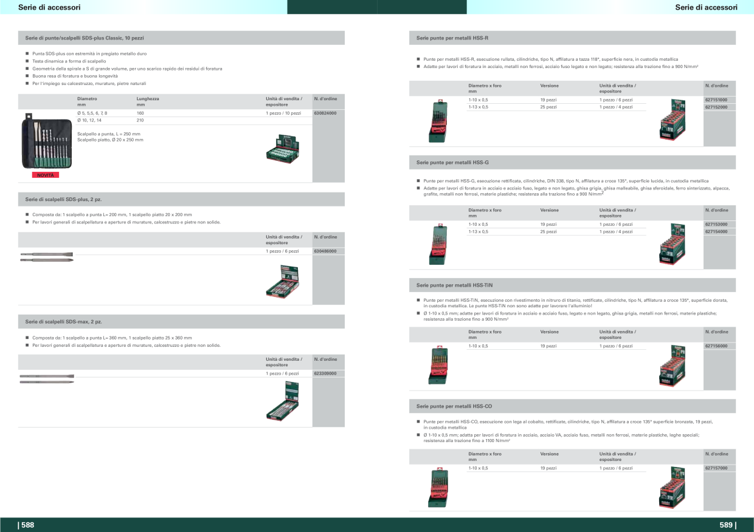The width and height of the screenshot is (754, 532).
Task: Click 'N. d'ordine' header in the HSS-TiN table
Action: 716,332
